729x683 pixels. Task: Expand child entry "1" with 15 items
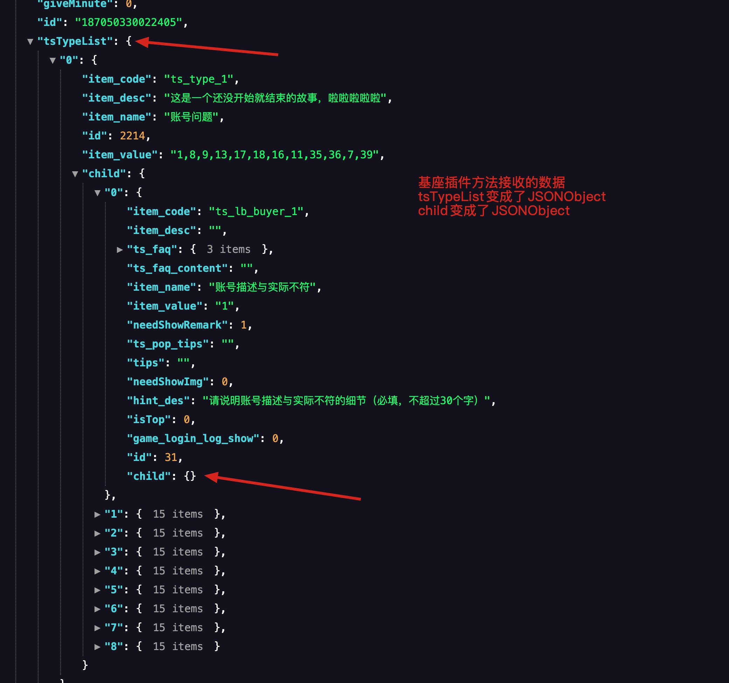click(x=98, y=515)
